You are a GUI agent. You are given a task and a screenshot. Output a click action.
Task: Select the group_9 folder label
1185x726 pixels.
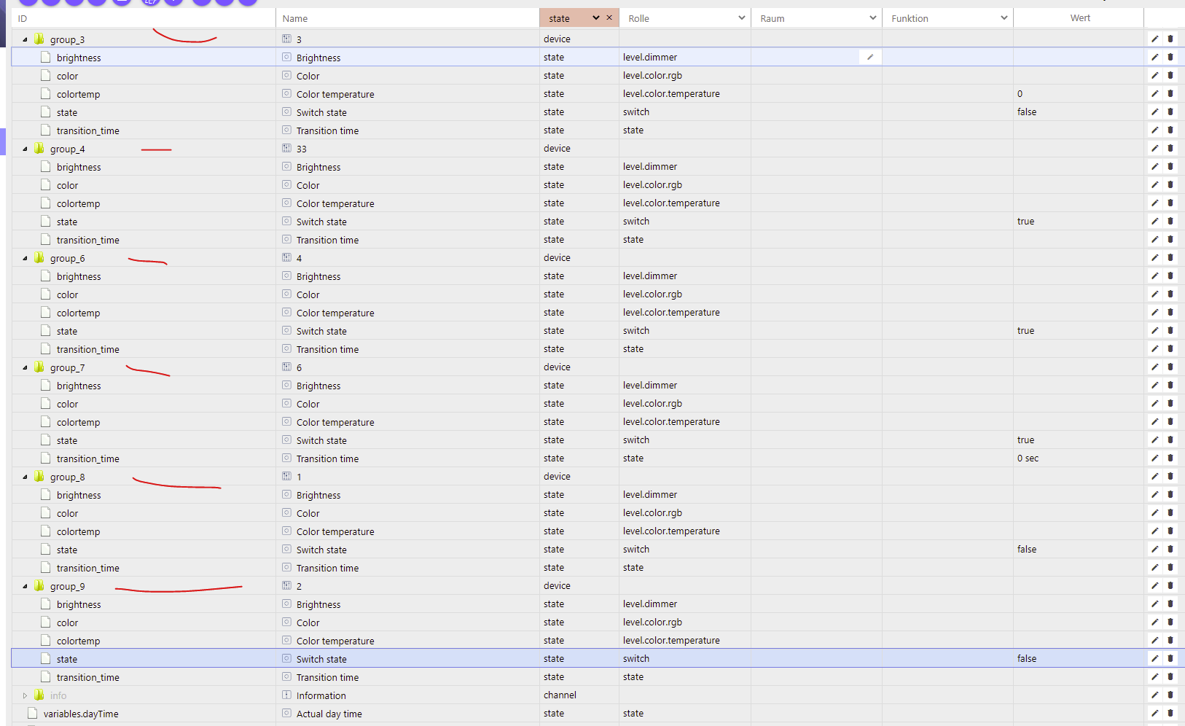pos(67,586)
